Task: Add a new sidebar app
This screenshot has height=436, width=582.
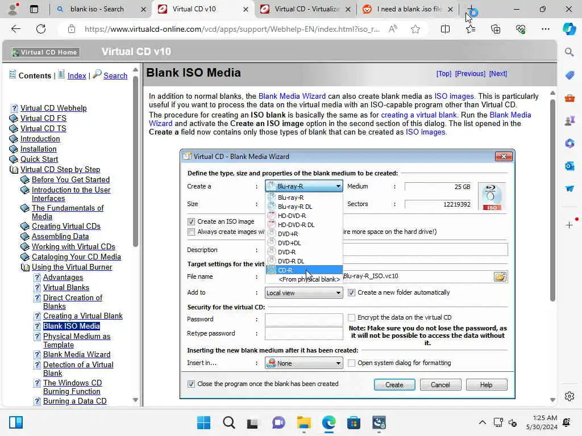Action: click(569, 225)
